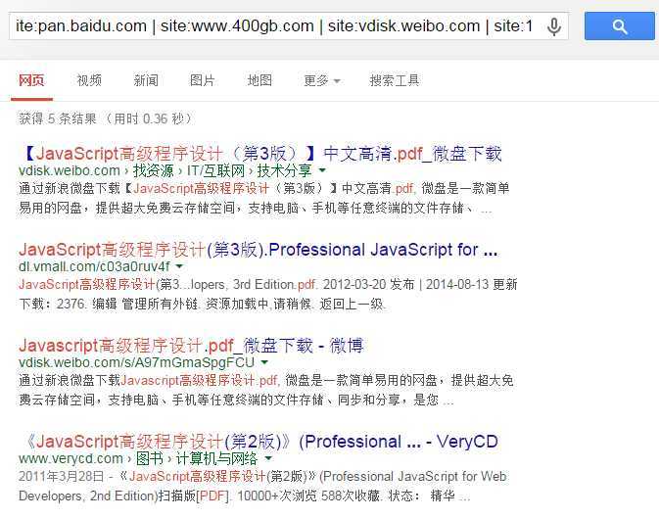Click the blue magnifier search button
Screen dimensions: 659x519
coord(620,26)
